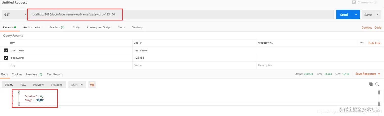Click the username key cell
This screenshot has height=116, width=384.
71,50
